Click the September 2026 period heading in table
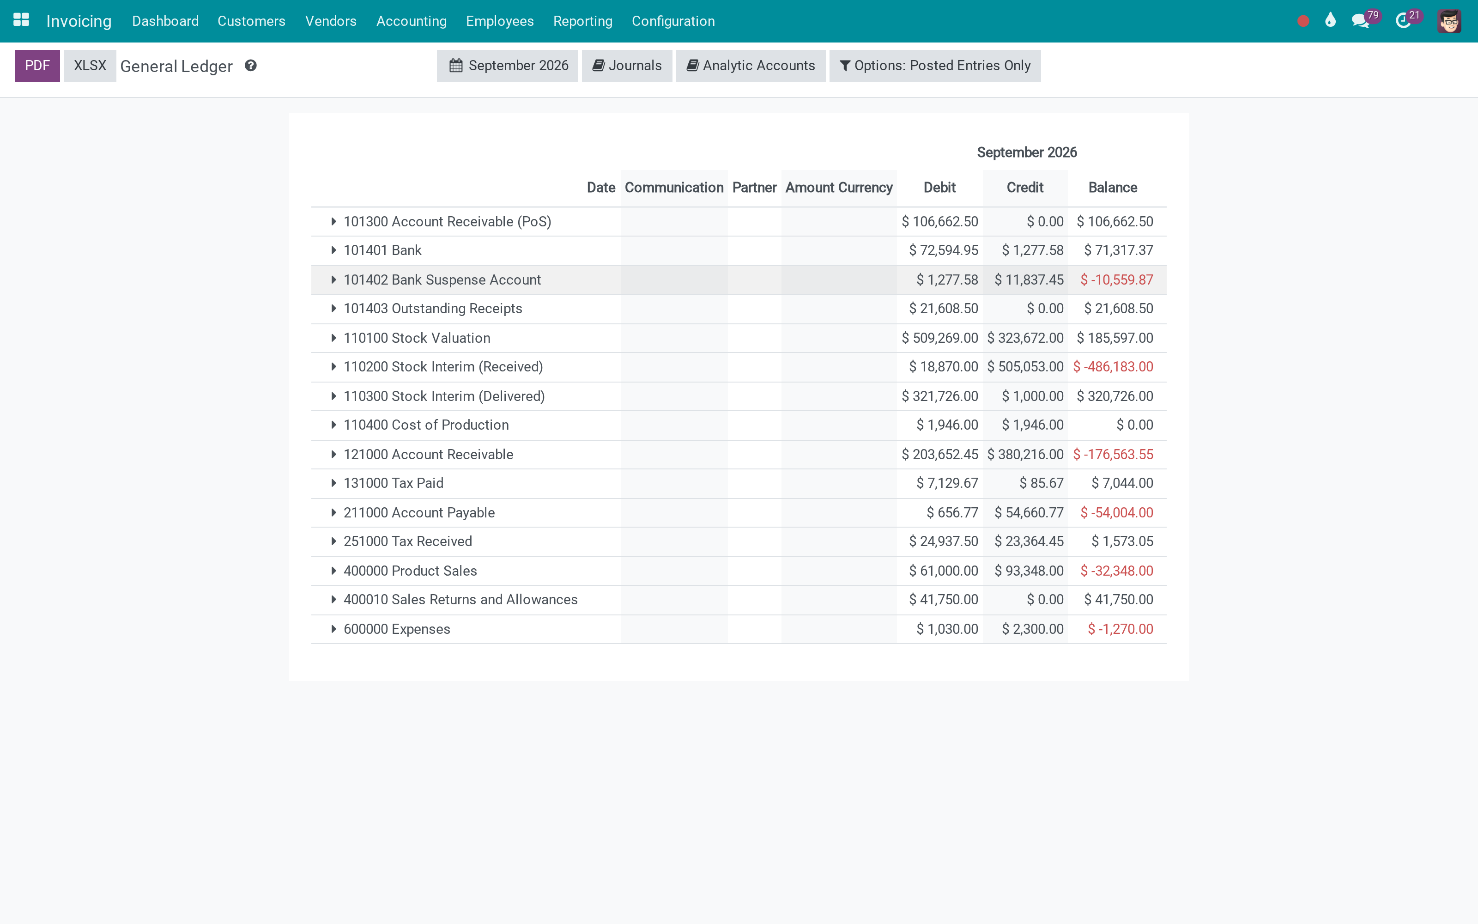The image size is (1478, 924). (x=1027, y=152)
